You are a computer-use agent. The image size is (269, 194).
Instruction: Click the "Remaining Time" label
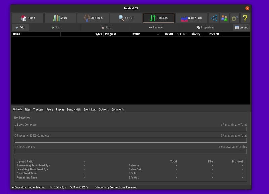(27, 178)
